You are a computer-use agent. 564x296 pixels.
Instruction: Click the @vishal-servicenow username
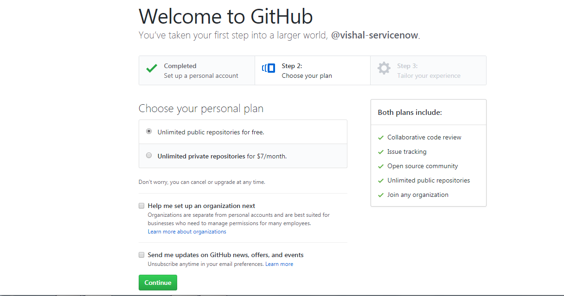point(375,35)
